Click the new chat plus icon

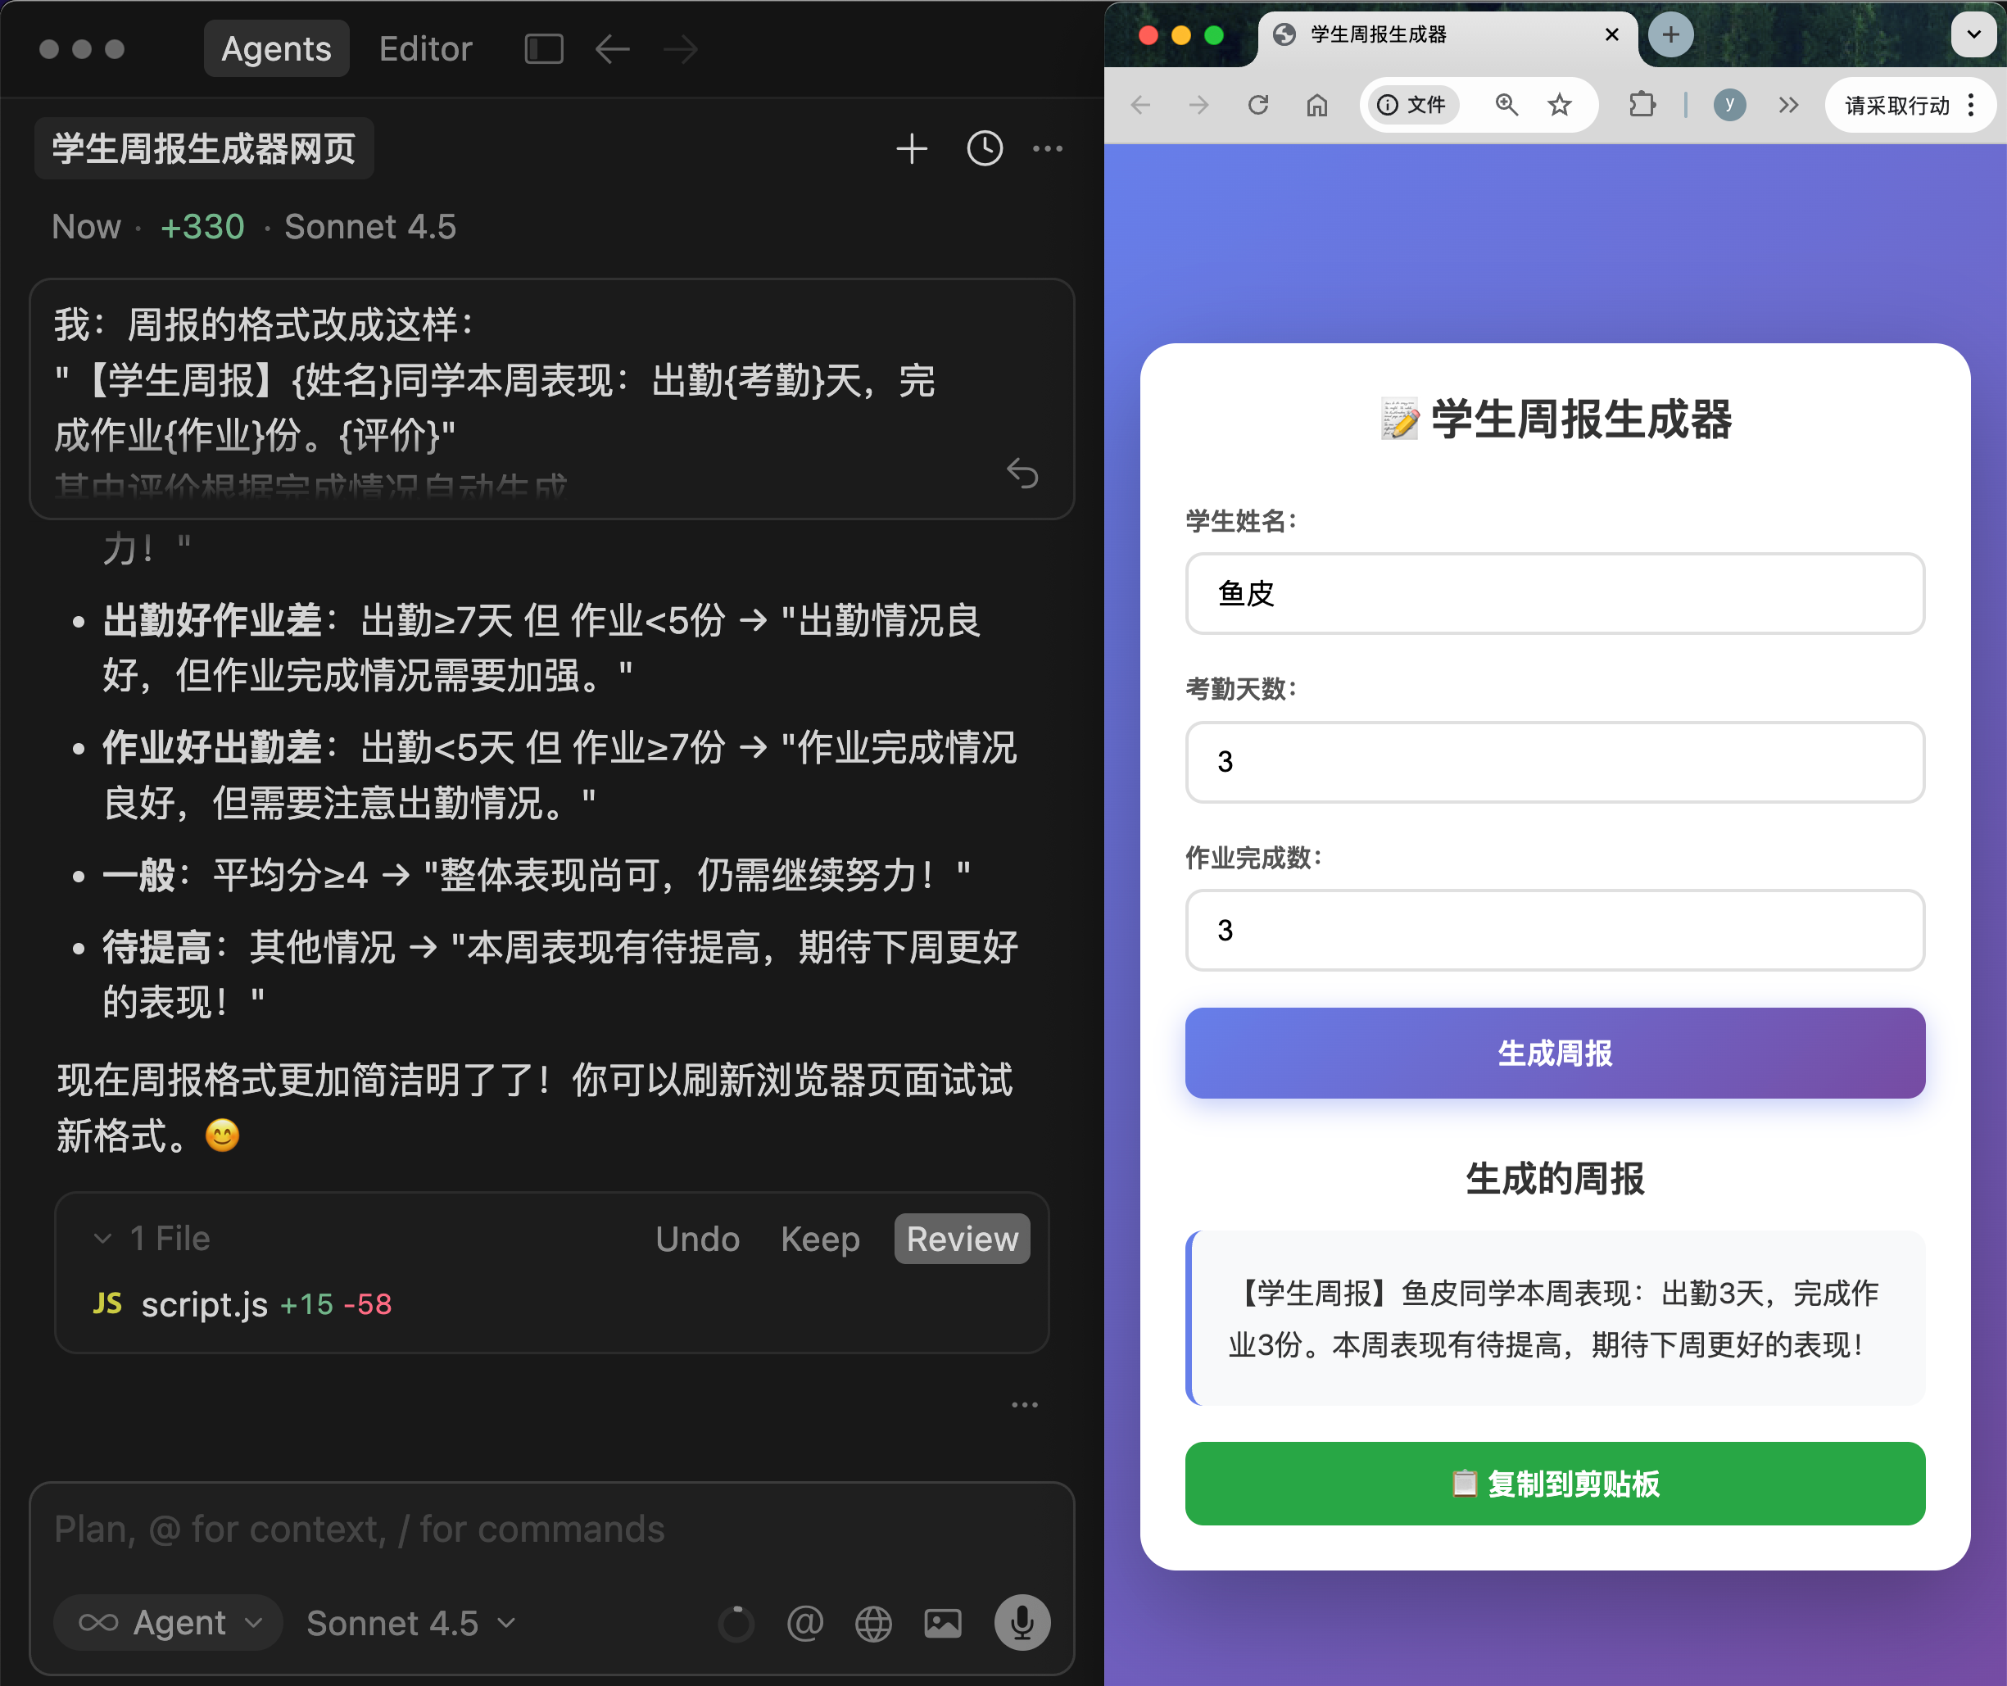tap(911, 149)
